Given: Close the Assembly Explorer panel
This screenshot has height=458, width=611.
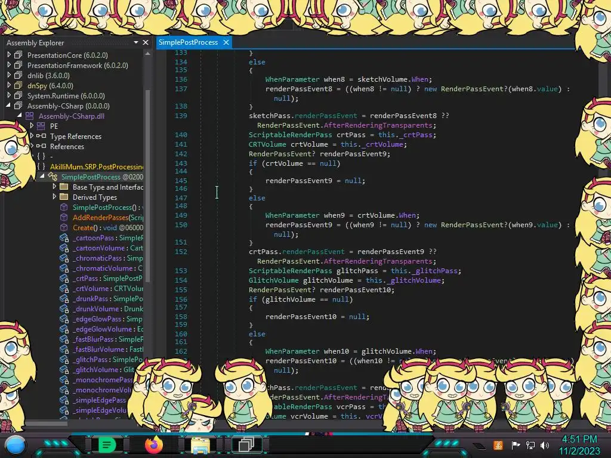Looking at the screenshot, I should tap(146, 42).
